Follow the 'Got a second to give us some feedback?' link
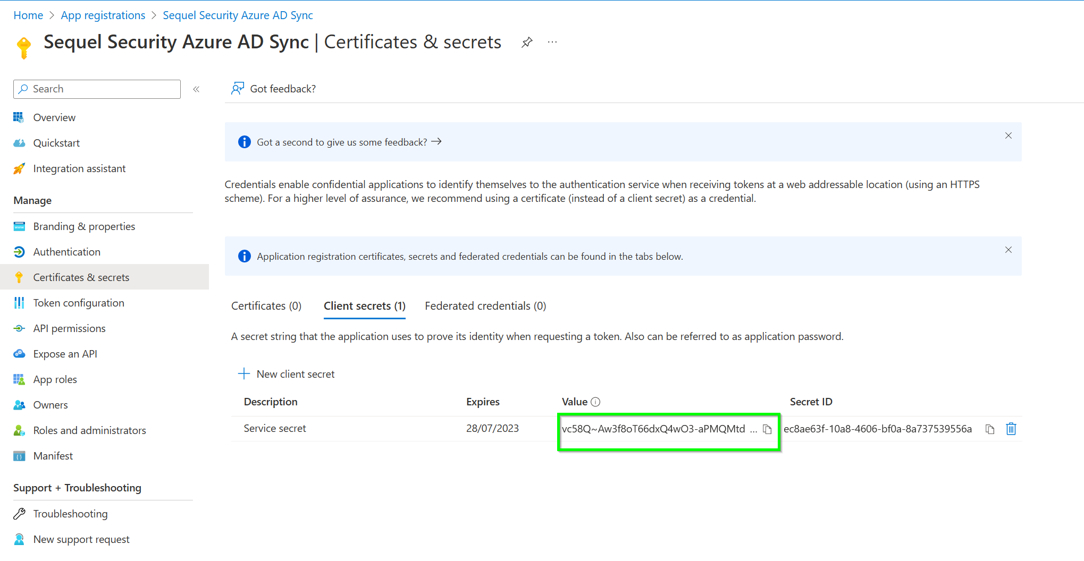The height and width of the screenshot is (561, 1084). [x=349, y=142]
